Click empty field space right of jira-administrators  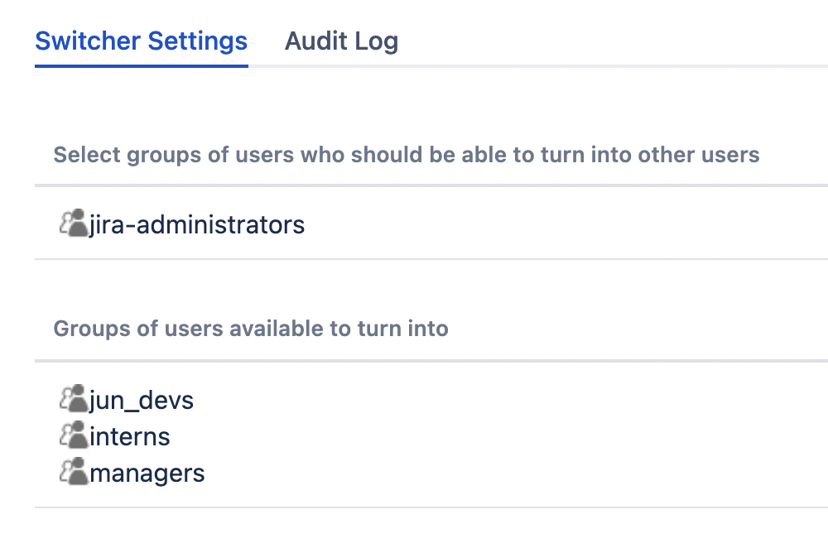coord(563,224)
